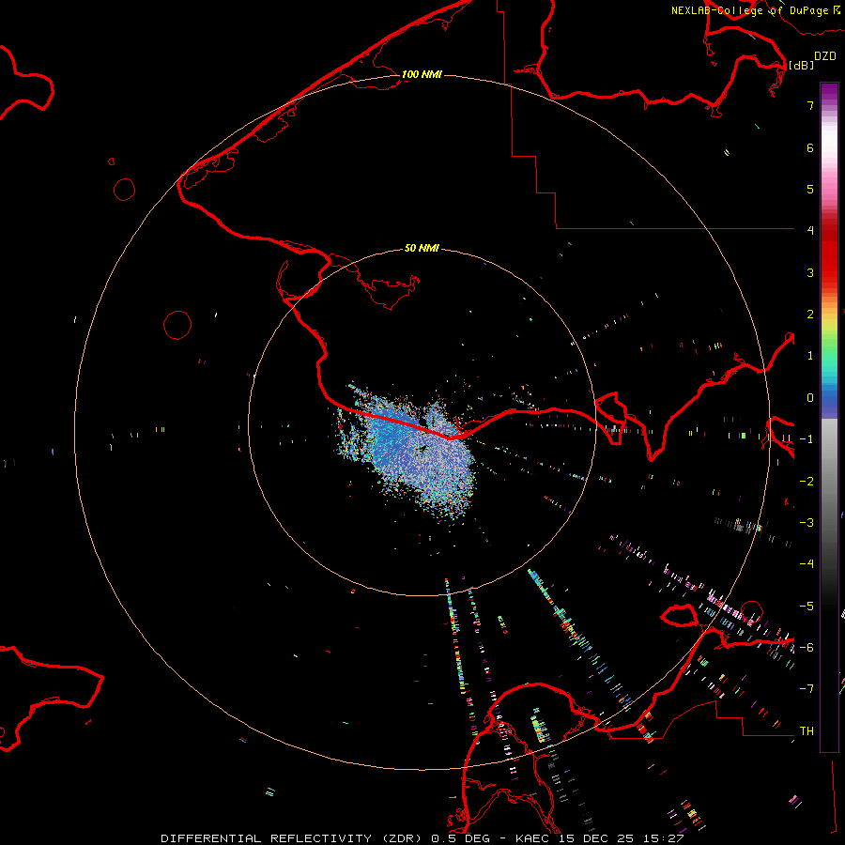The image size is (845, 845).
Task: Click the positive 1 tick value on scale
Action: point(810,356)
